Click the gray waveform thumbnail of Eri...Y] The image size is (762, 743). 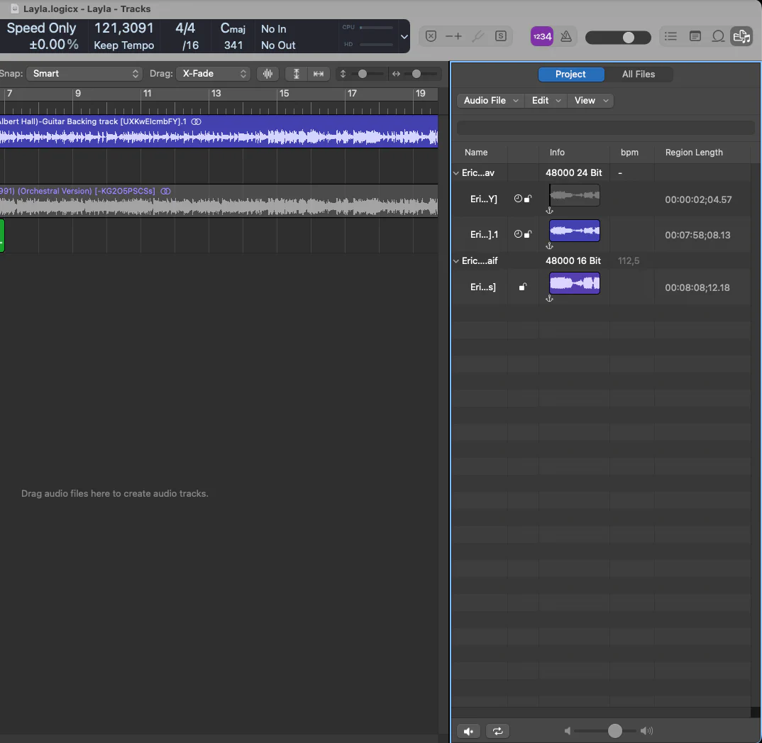(575, 195)
